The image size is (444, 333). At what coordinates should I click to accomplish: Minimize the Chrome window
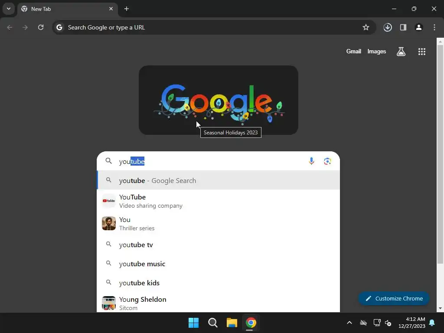pyautogui.click(x=394, y=9)
